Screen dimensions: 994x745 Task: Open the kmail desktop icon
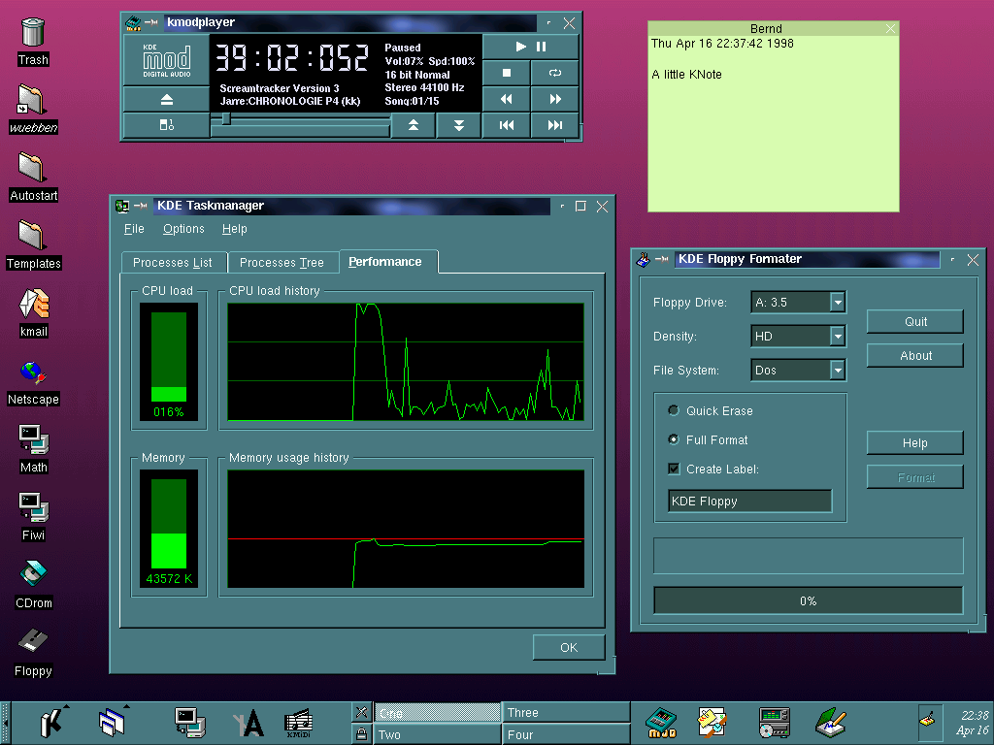[x=33, y=304]
